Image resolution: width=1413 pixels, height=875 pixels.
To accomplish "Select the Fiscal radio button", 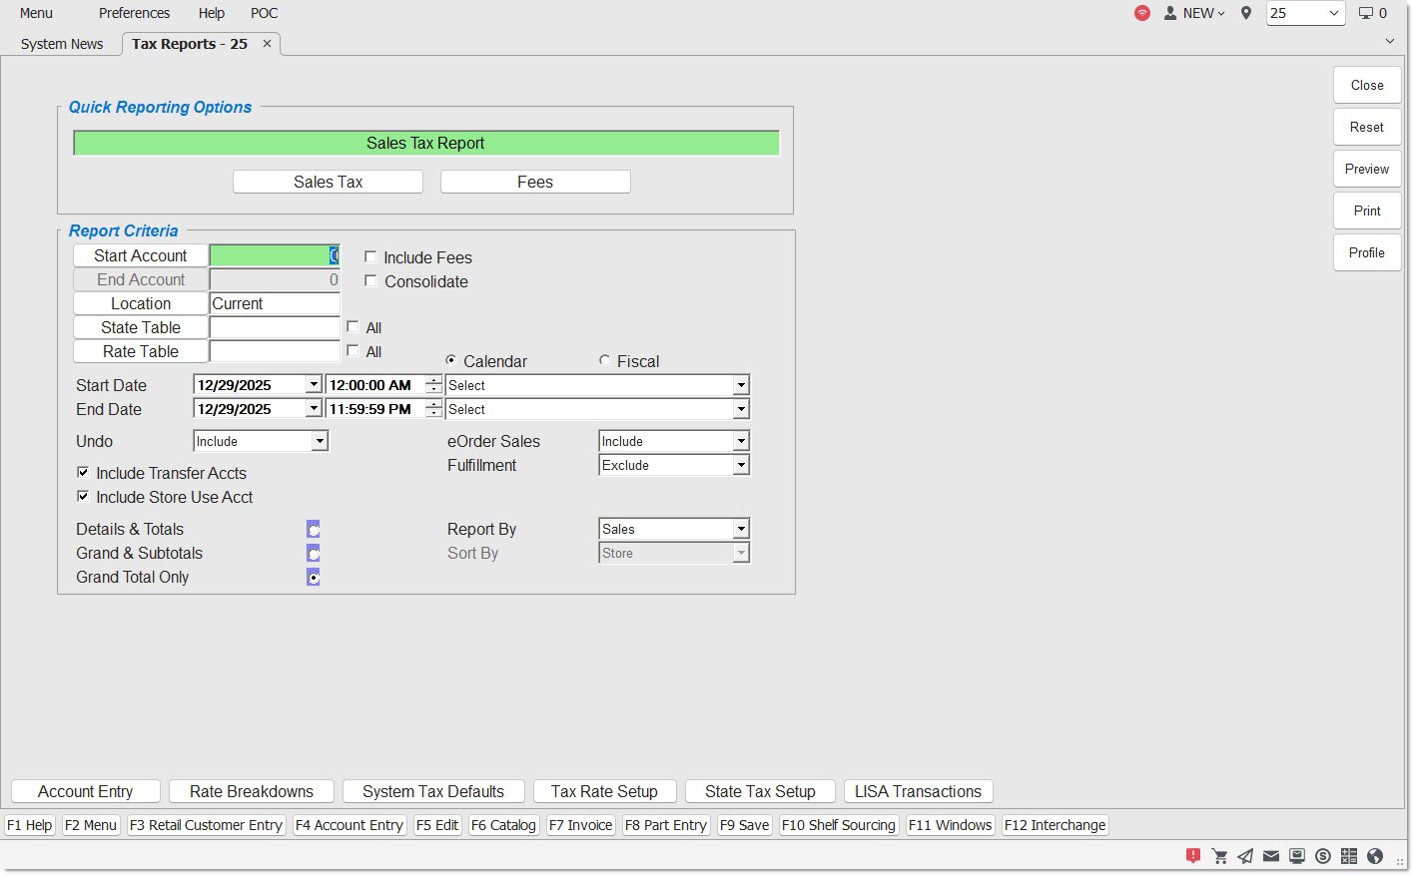I will (604, 360).
